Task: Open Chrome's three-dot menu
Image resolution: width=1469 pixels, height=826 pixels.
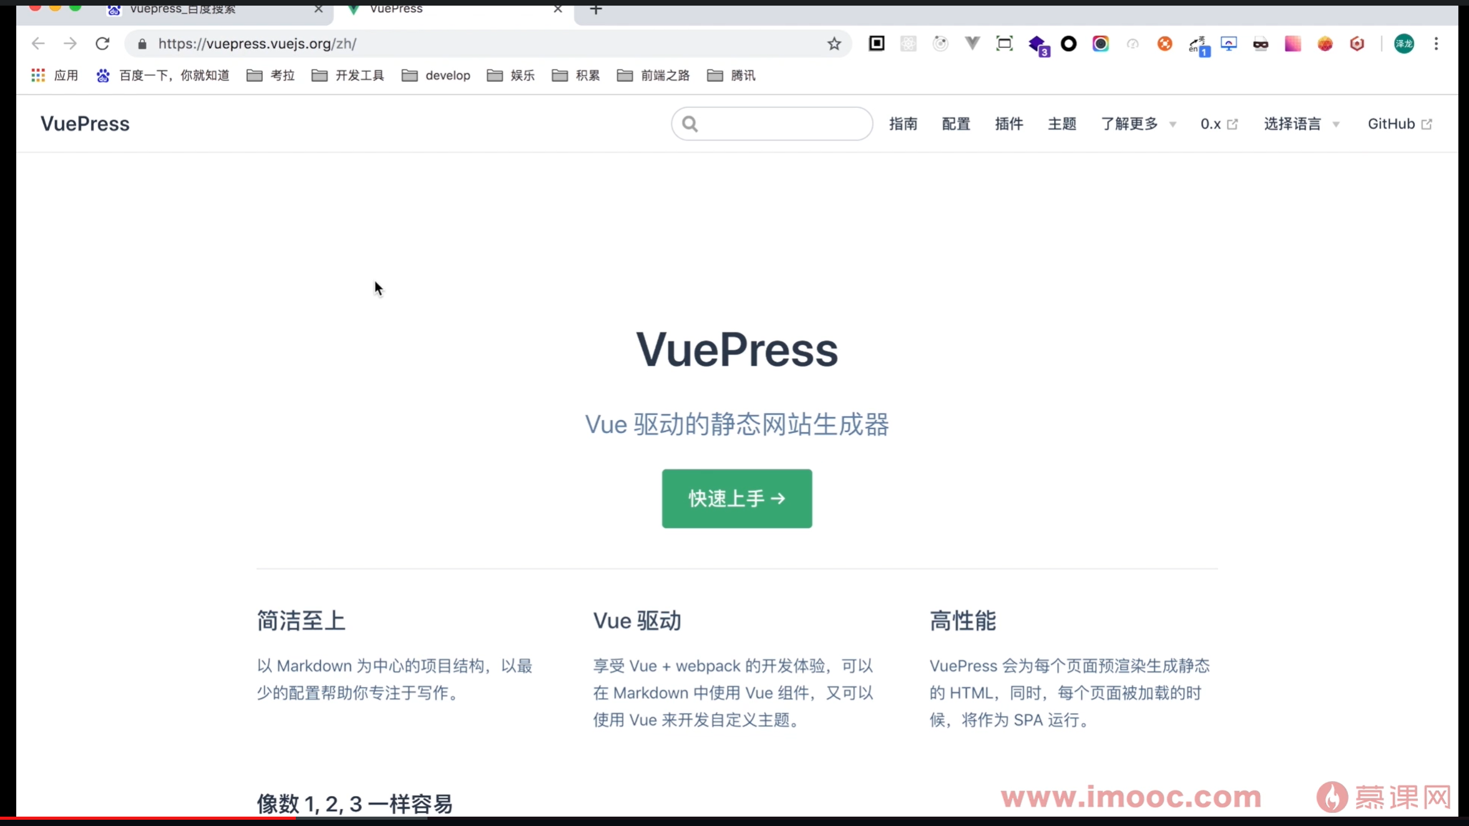Action: [1437, 44]
